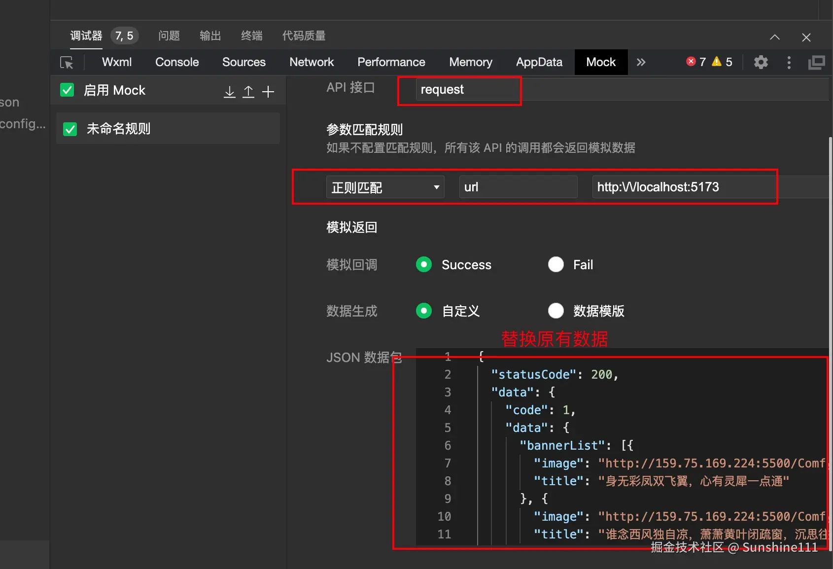The width and height of the screenshot is (833, 569).
Task: Switch to the AppData tab
Action: (x=539, y=62)
